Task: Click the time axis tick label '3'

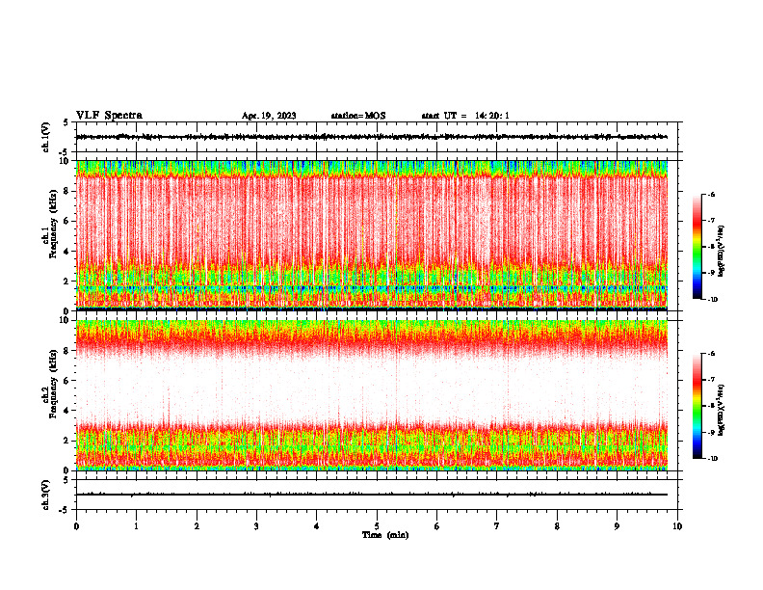Action: pos(256,526)
